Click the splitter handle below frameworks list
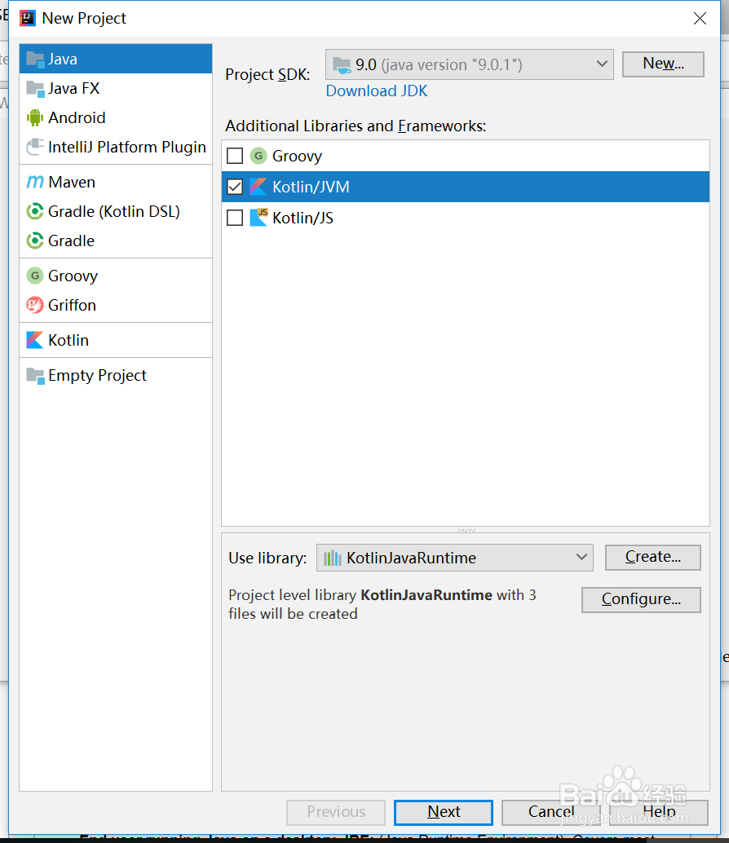The width and height of the screenshot is (729, 843). click(466, 530)
